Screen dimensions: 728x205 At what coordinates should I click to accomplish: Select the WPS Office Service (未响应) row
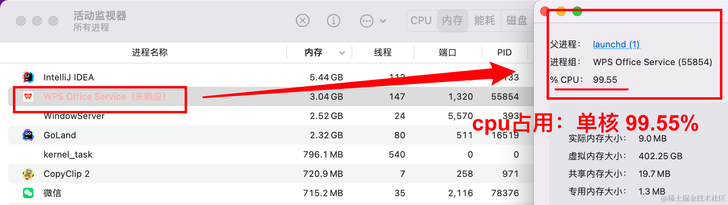(271, 96)
